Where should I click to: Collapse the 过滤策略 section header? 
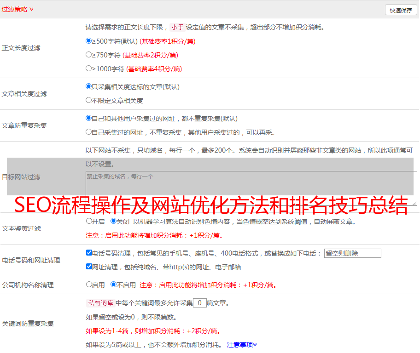point(17,9)
